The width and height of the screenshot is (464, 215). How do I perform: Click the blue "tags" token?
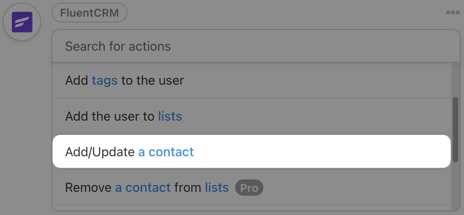105,80
